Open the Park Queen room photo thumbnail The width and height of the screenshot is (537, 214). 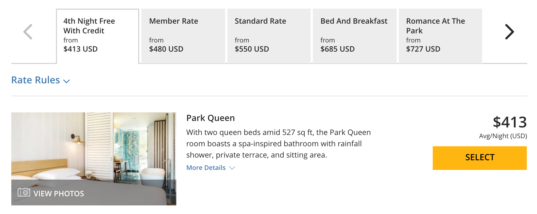pyautogui.click(x=94, y=145)
